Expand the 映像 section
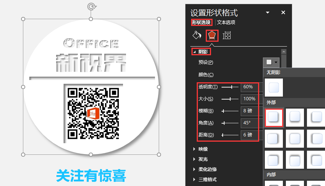 click(x=194, y=149)
